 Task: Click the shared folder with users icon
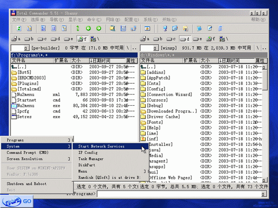pyautogui.click(x=186, y=28)
